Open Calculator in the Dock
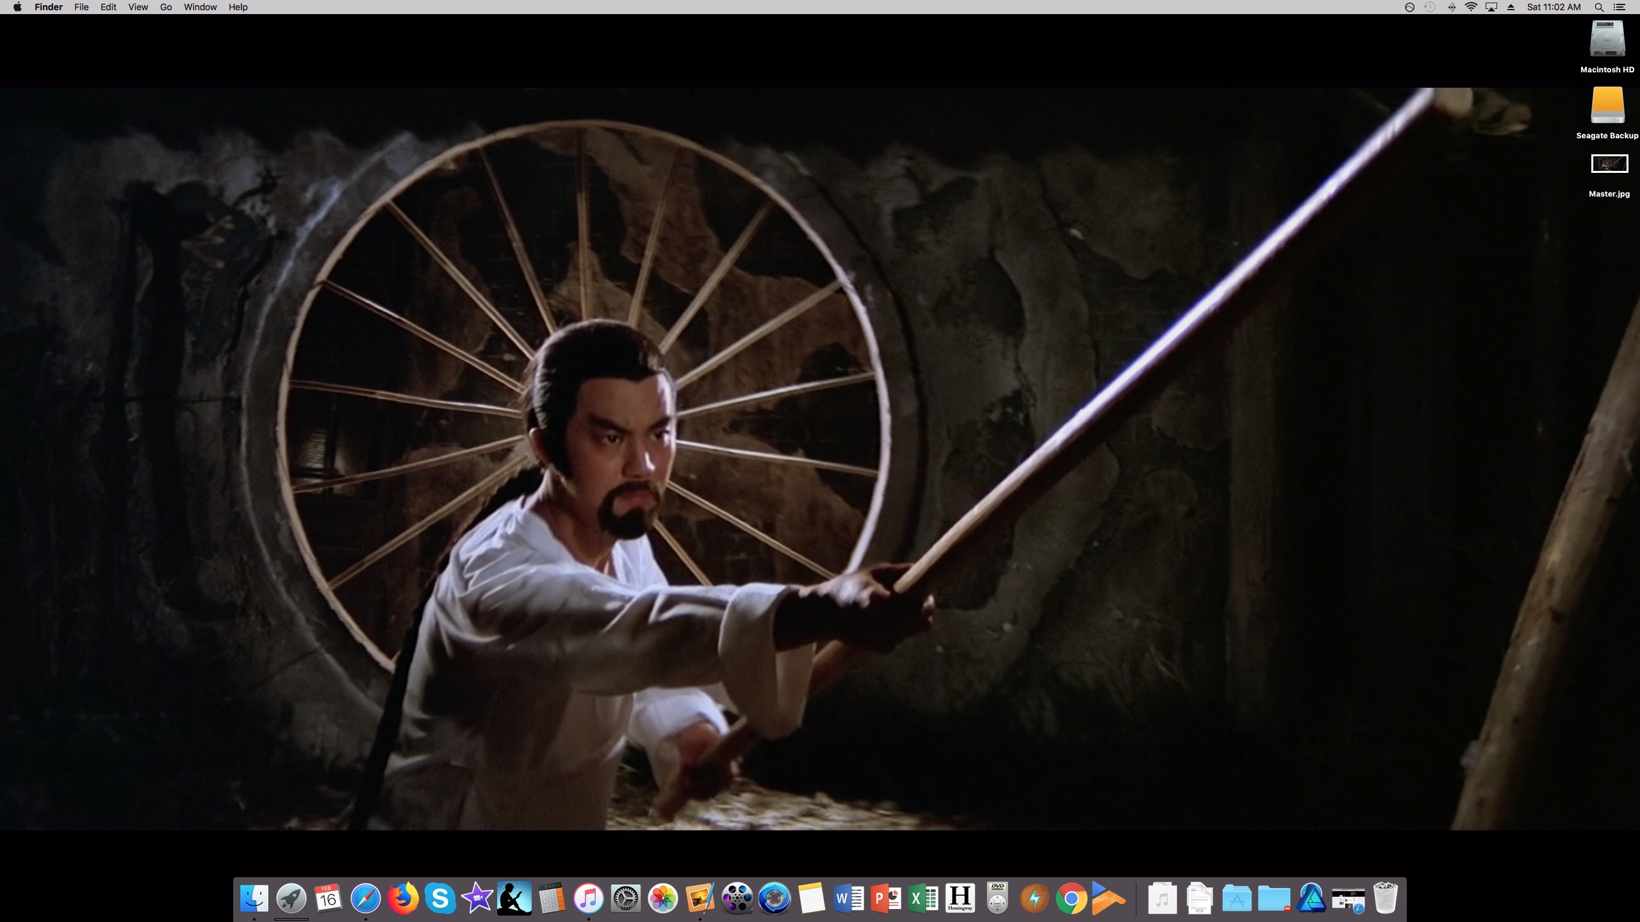 point(551,898)
